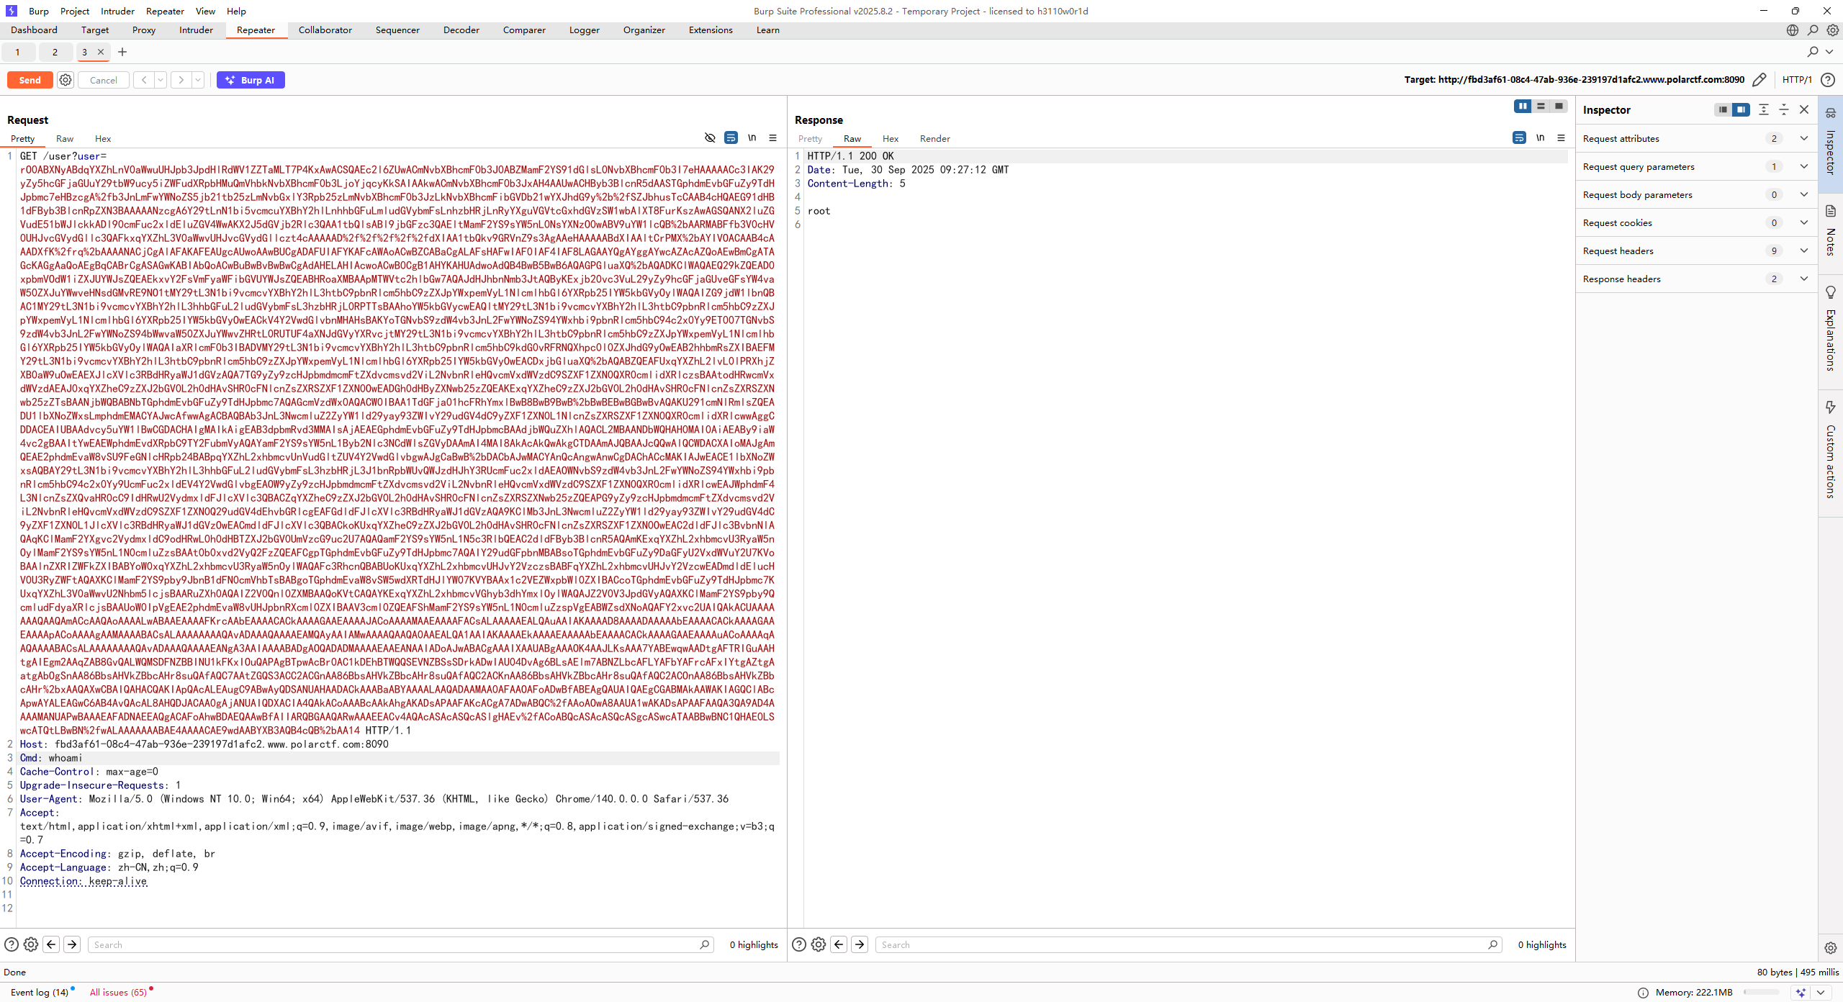This screenshot has width=1843, height=1002.
Task: Click the Burp AI button
Action: 251,80
